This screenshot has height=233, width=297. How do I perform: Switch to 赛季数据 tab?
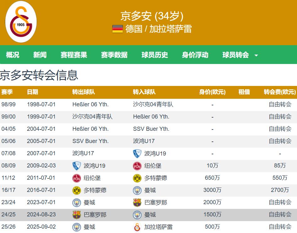click(x=114, y=55)
